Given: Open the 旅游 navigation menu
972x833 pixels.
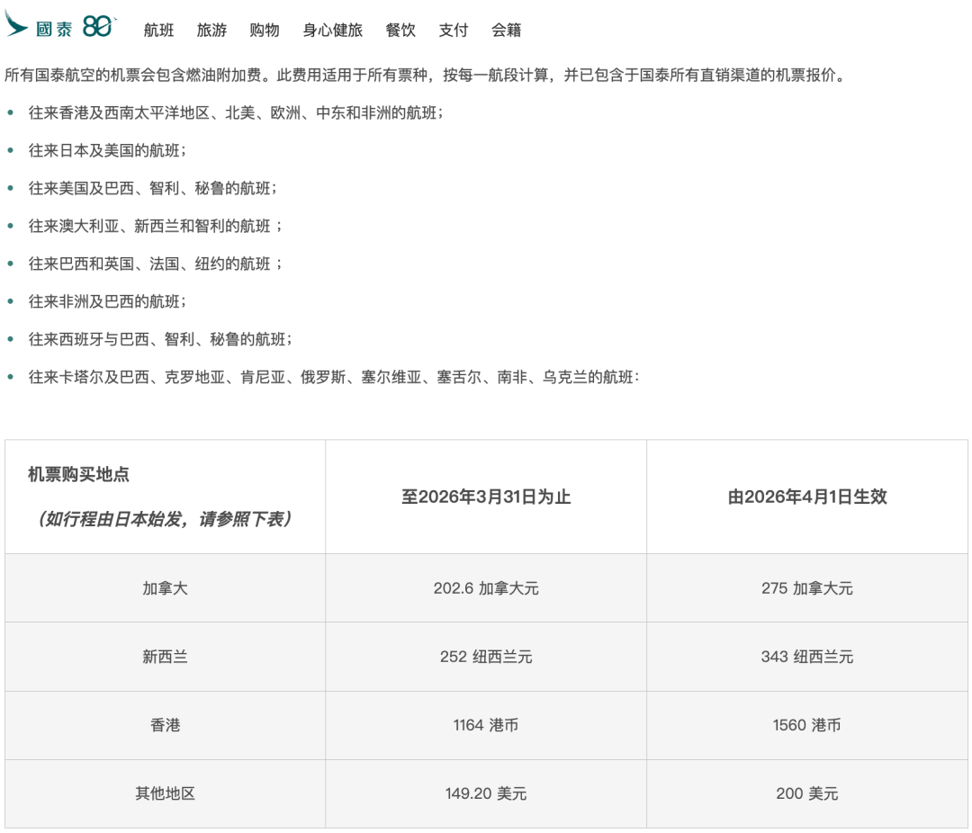Looking at the screenshot, I should [x=211, y=30].
